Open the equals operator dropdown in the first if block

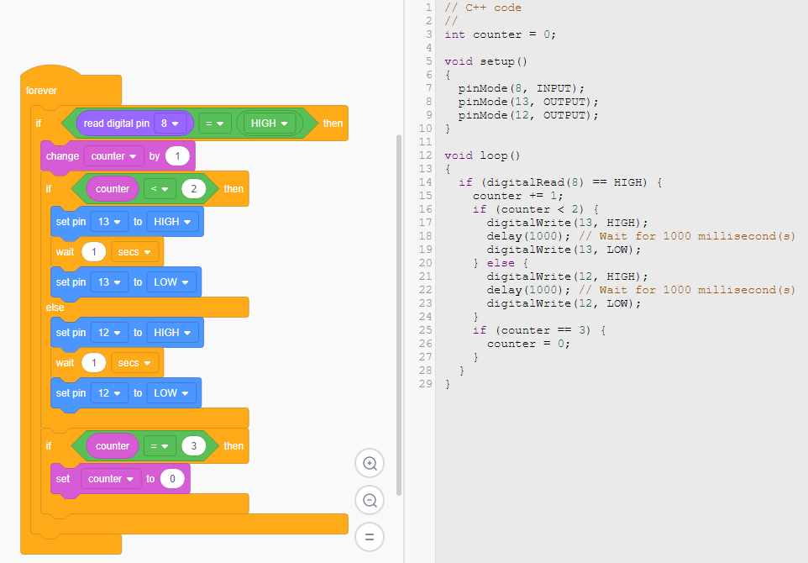coord(214,124)
